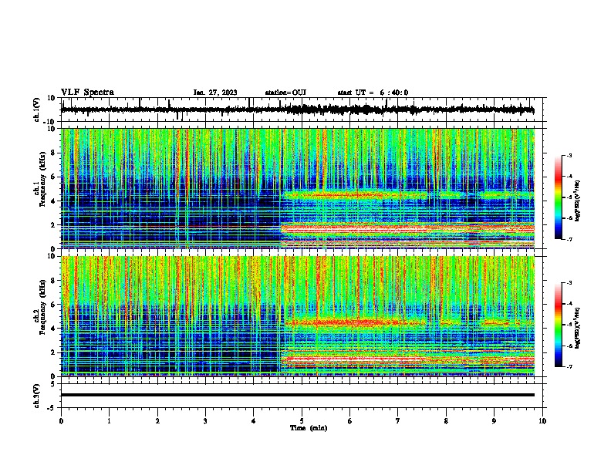Viewport: 611px width, 472px height.
Task: Click the "ch.3(V)" axis label
Action: [37, 396]
